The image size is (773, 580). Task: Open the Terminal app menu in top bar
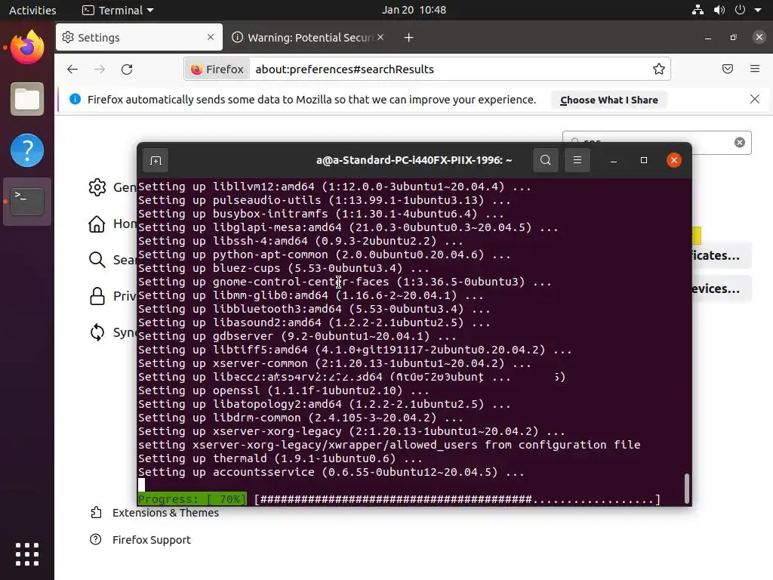[118, 10]
